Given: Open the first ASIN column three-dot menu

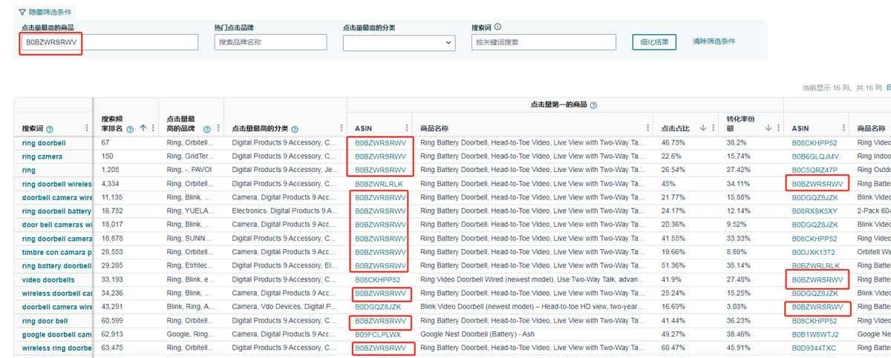Looking at the screenshot, I should (x=406, y=128).
